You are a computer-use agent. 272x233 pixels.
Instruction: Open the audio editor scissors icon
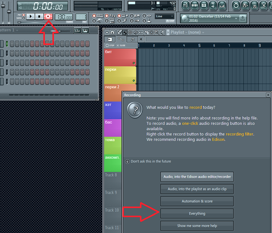pos(263,5)
